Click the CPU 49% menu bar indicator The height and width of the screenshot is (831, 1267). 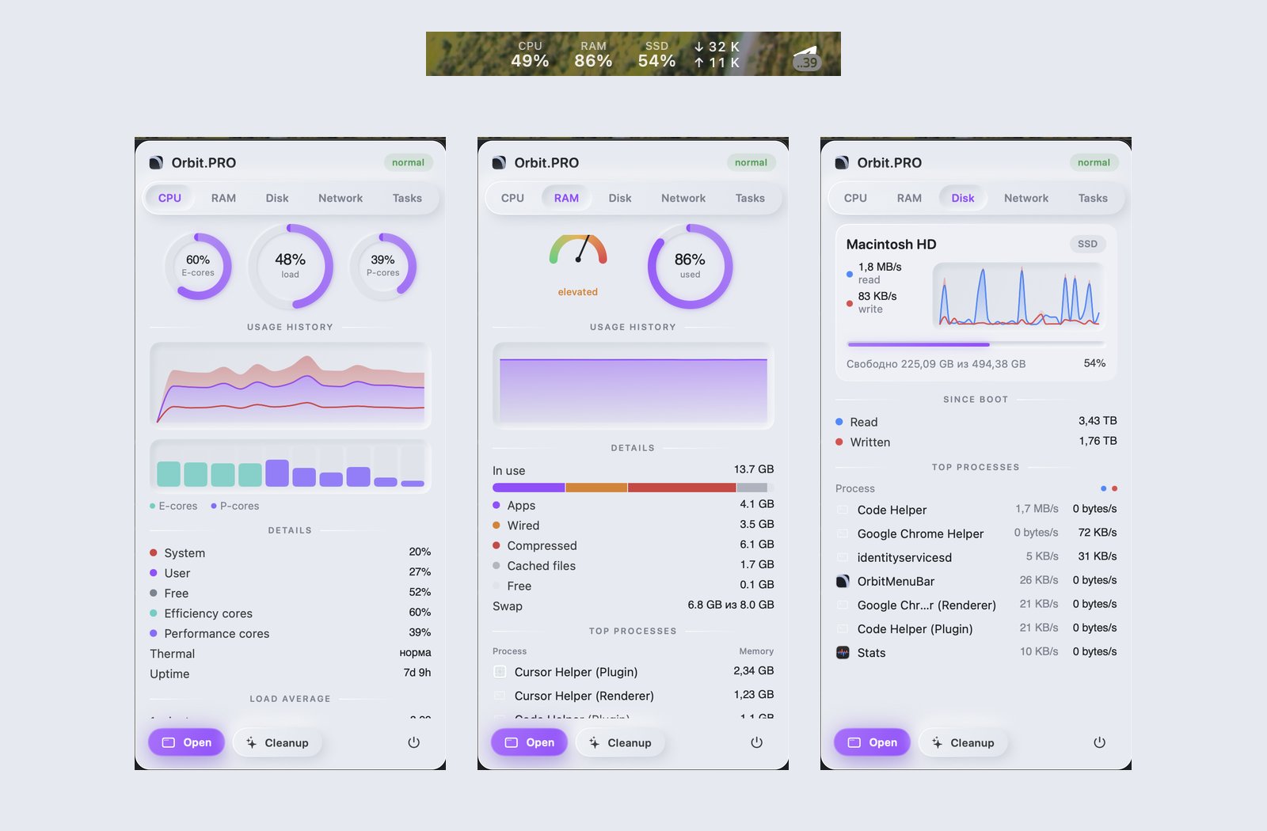[x=530, y=55]
